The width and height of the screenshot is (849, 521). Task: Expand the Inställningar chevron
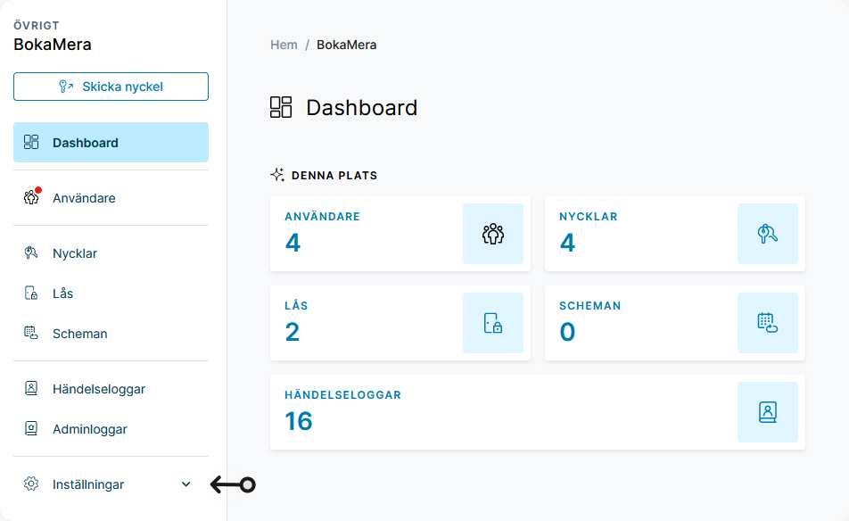coord(185,484)
